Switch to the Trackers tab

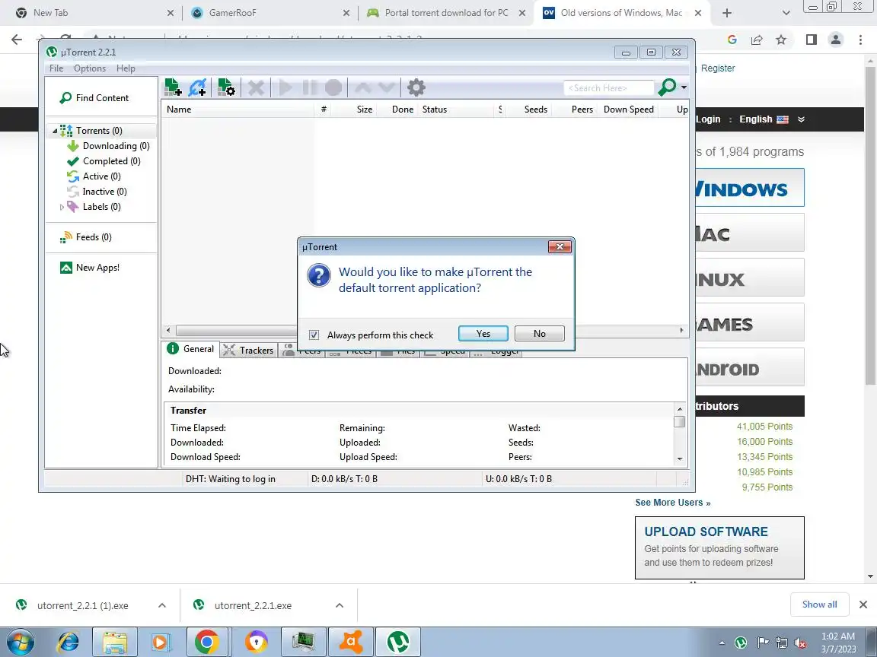tap(248, 351)
